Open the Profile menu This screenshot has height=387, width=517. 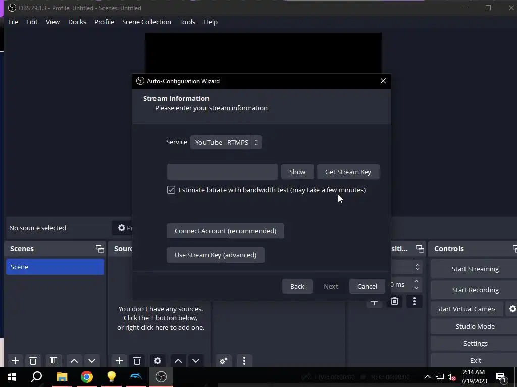(x=104, y=22)
